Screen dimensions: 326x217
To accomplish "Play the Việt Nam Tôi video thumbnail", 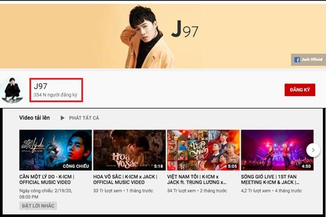I will point(203,149).
